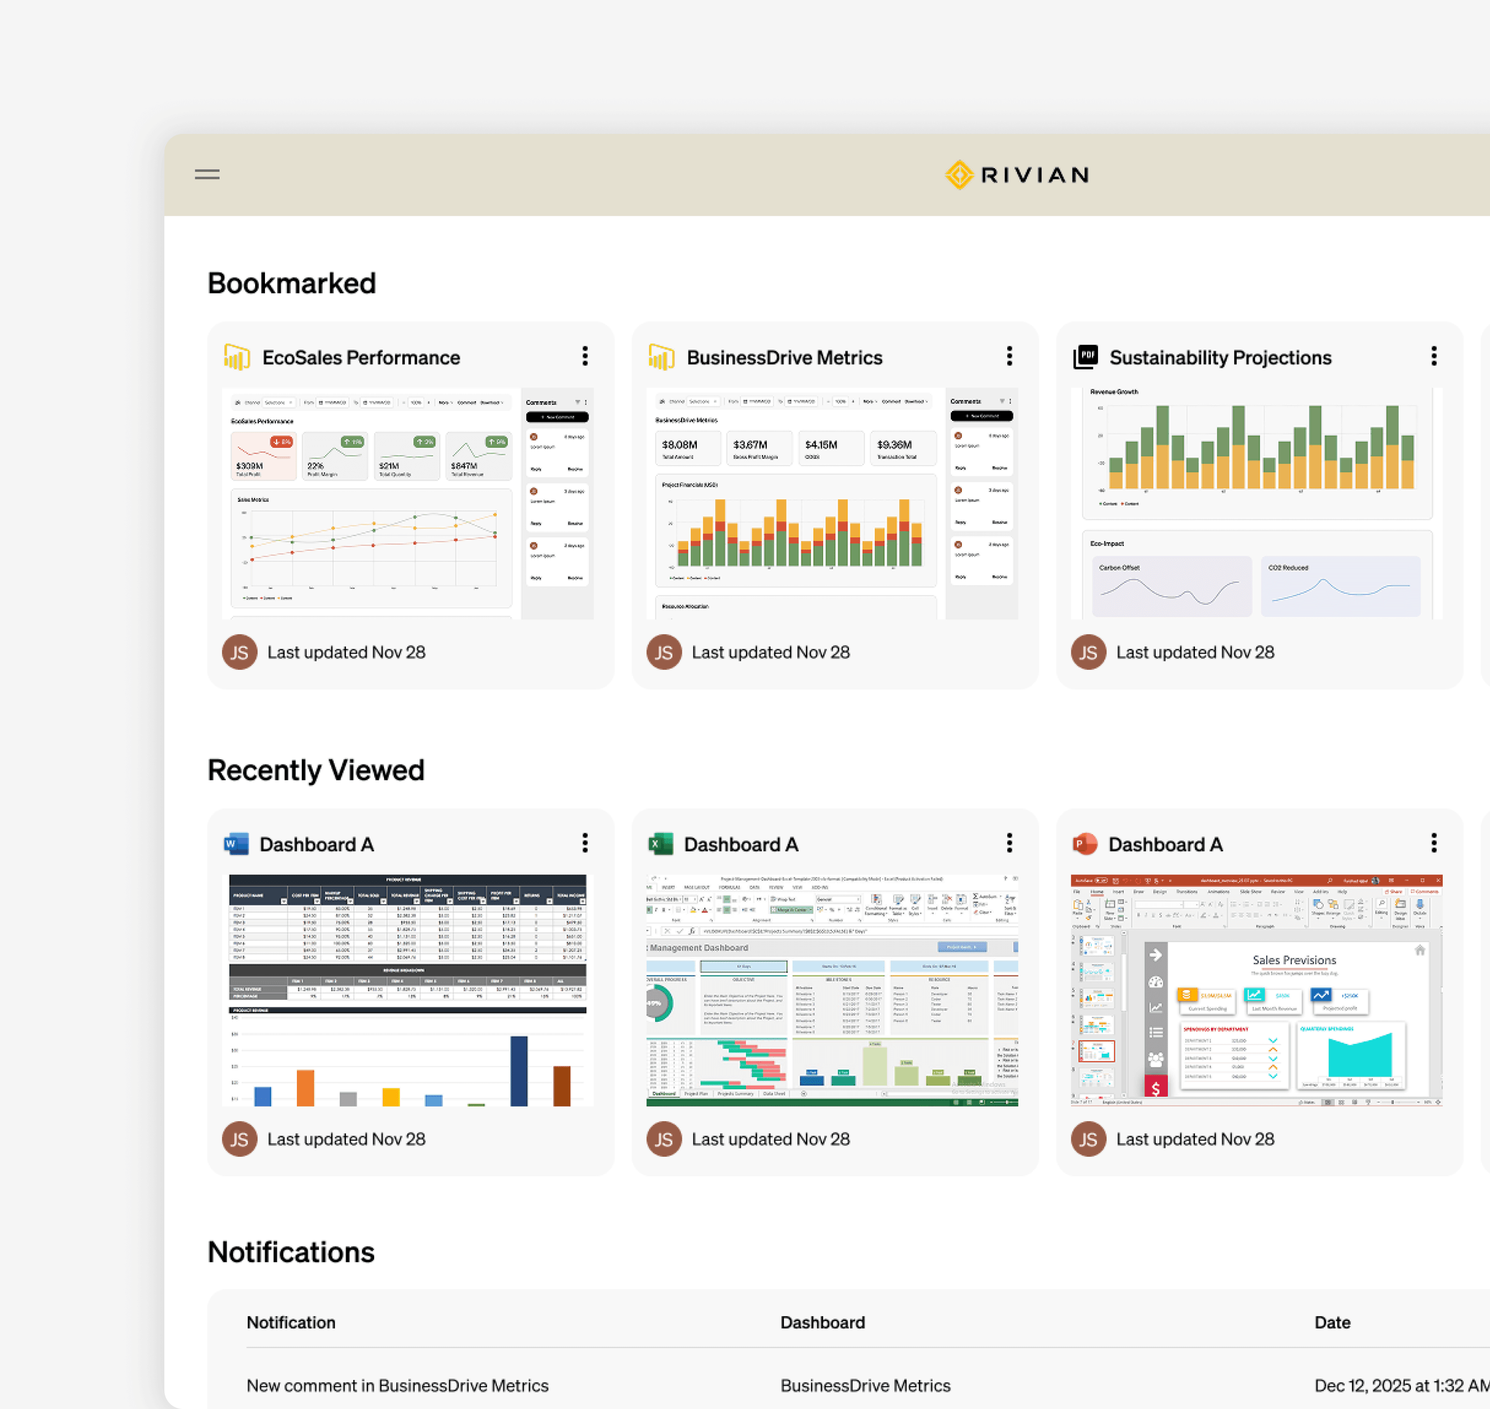Open Sustainability Projections more options
Image resolution: width=1490 pixels, height=1409 pixels.
pyautogui.click(x=1434, y=356)
